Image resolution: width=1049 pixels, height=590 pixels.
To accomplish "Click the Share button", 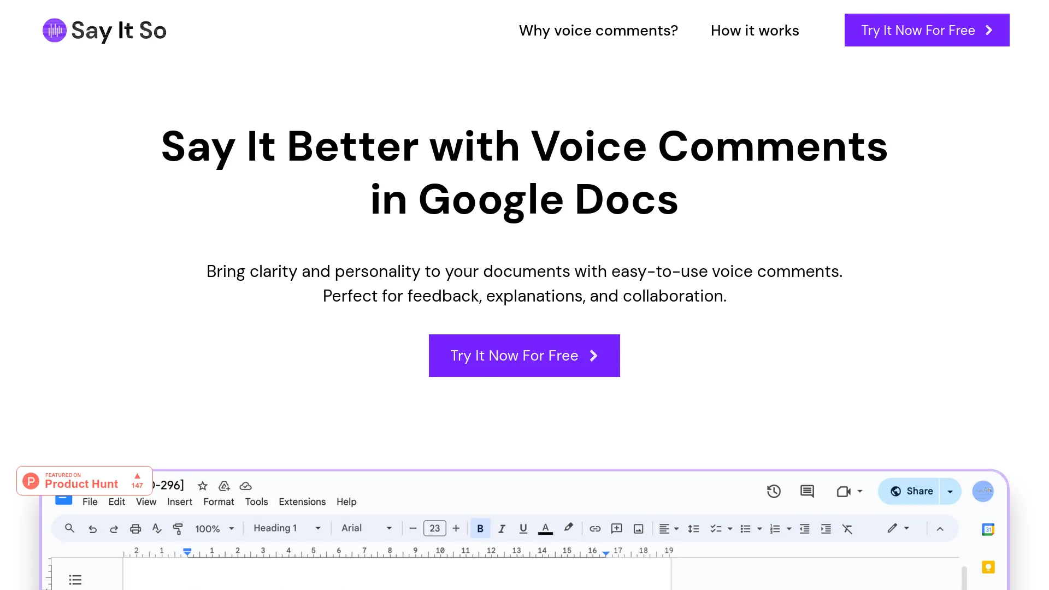I will pos(910,491).
